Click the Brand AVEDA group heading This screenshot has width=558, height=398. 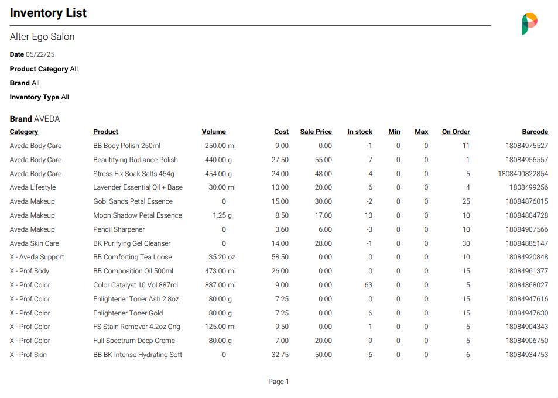(x=35, y=119)
